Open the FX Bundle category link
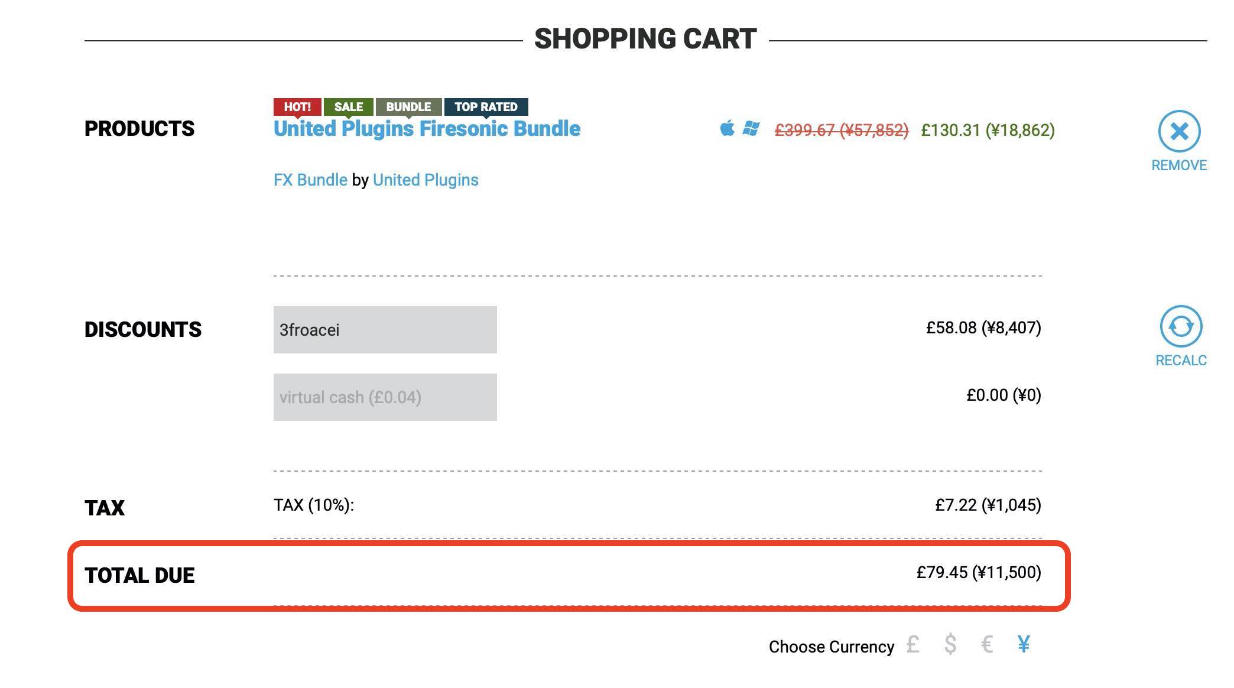 click(x=310, y=180)
